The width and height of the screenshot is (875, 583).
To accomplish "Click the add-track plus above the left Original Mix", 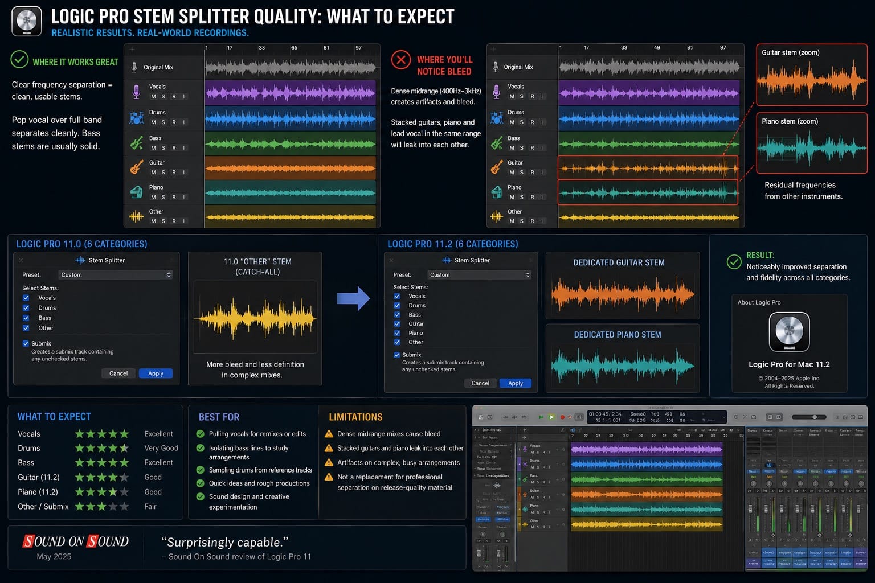I will click(132, 50).
